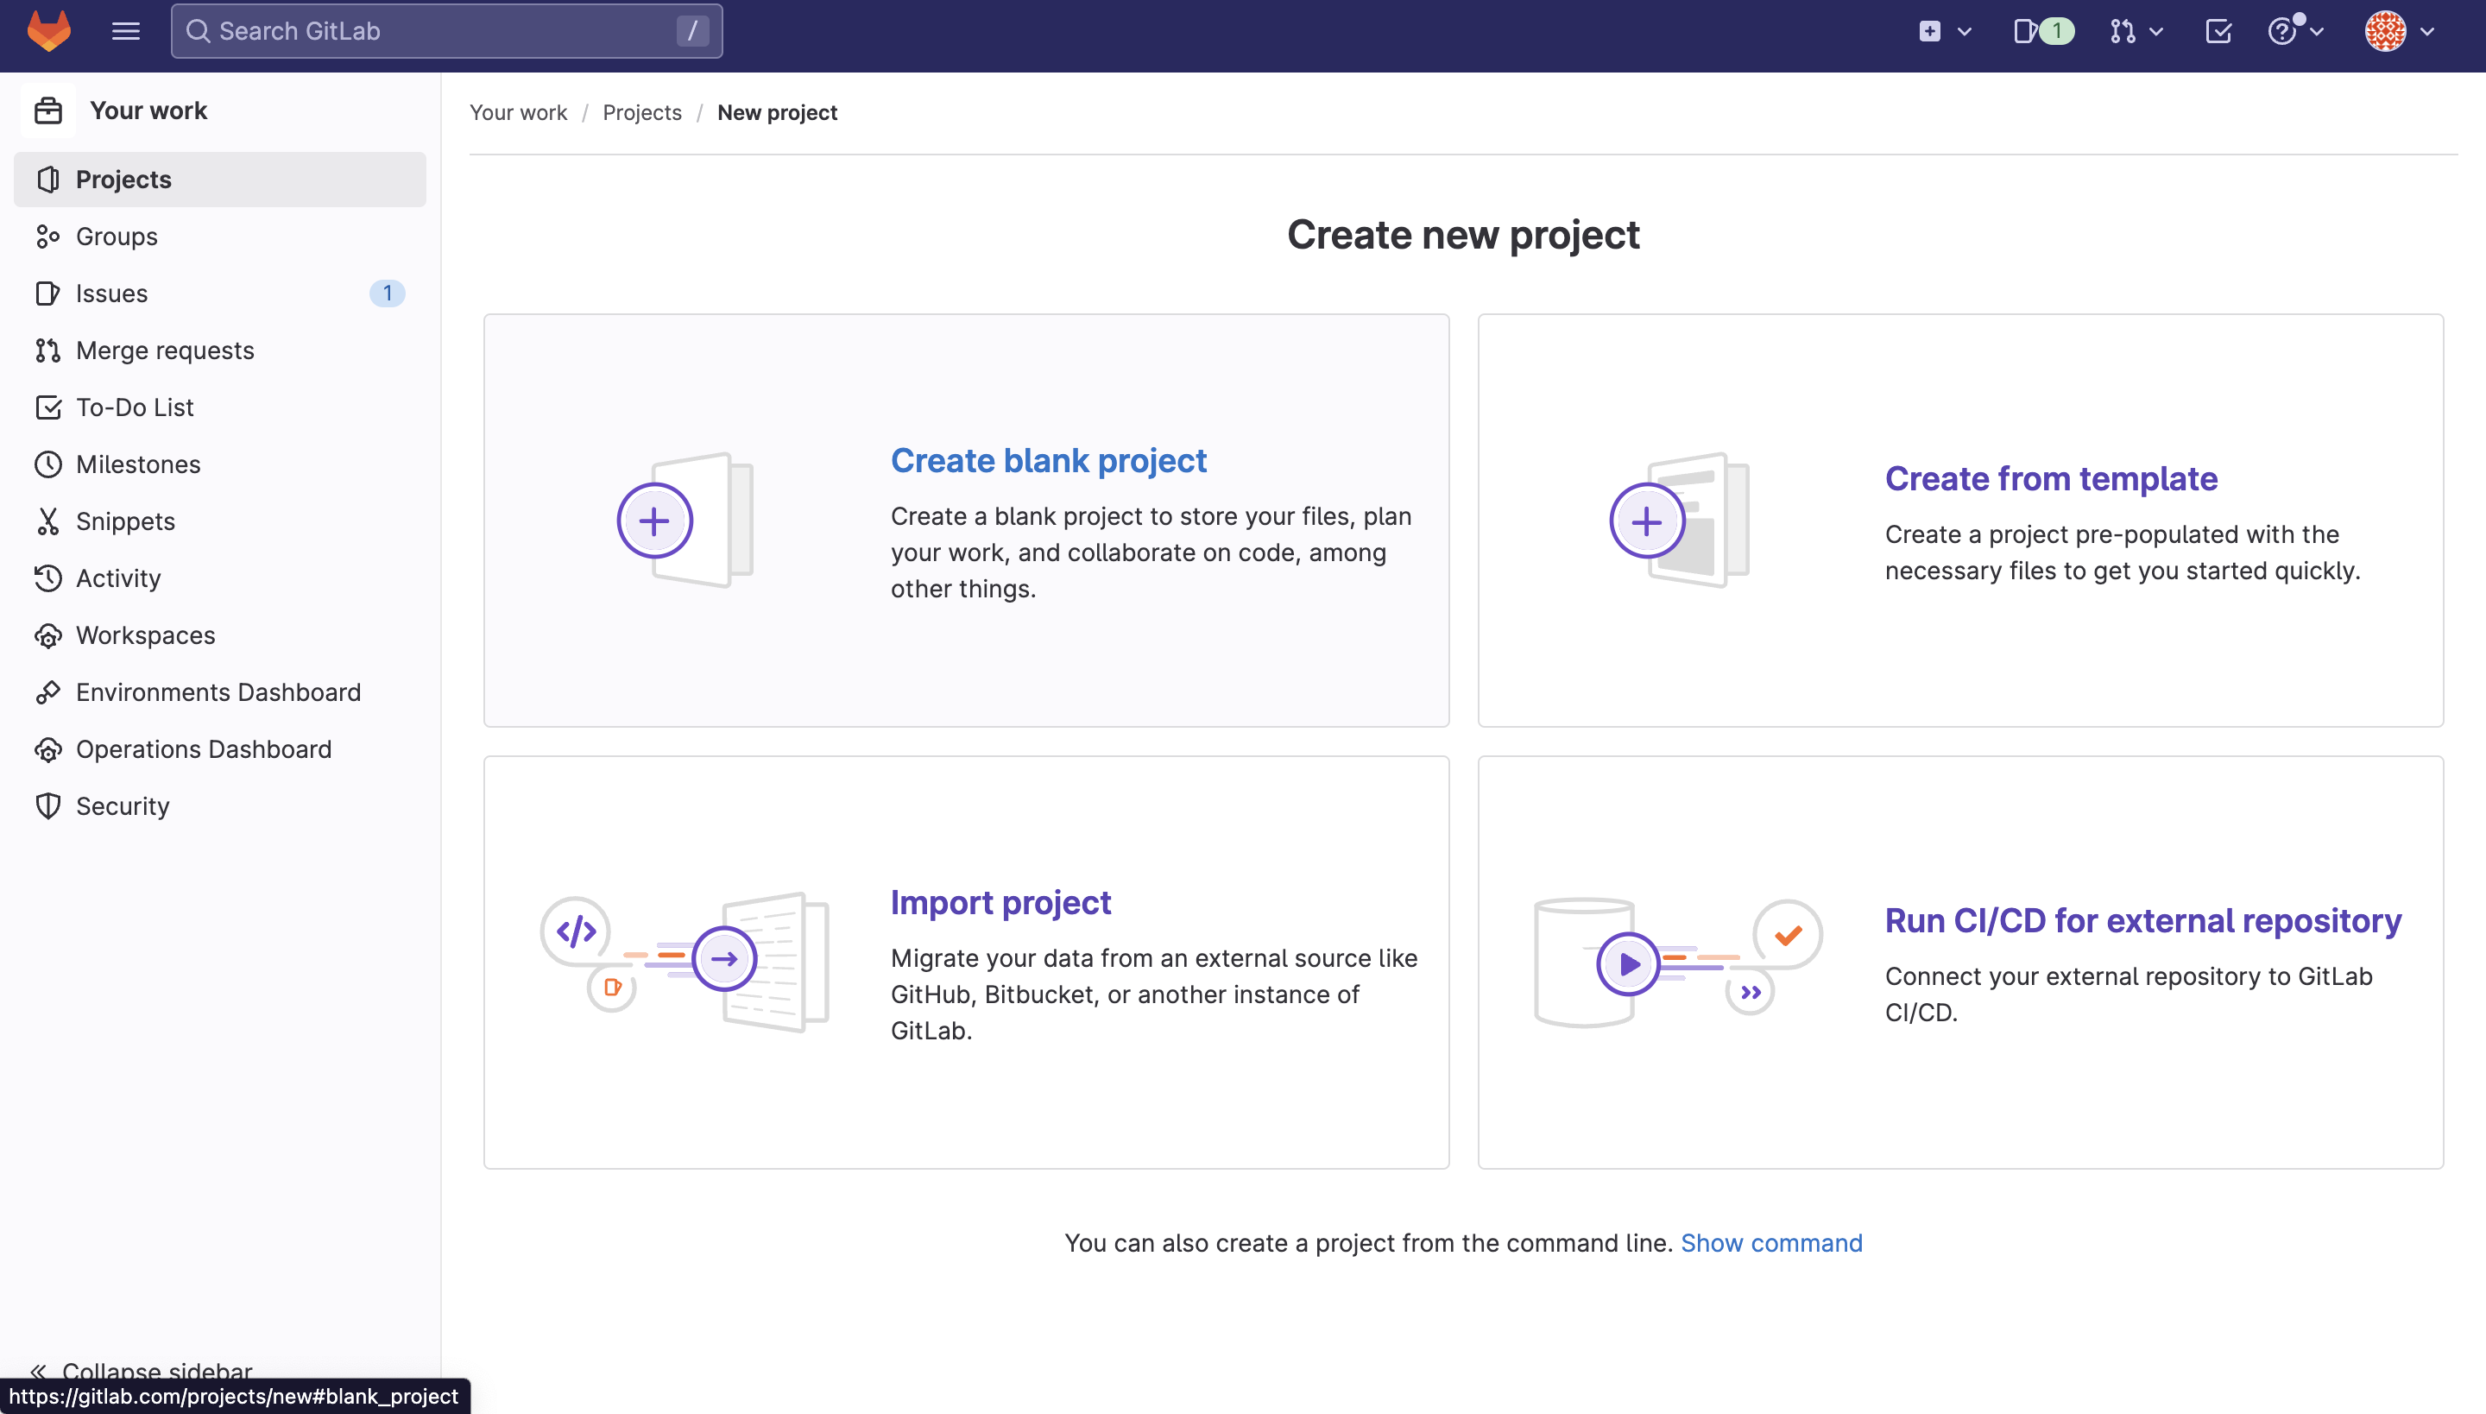The image size is (2486, 1414).
Task: Go to Groups in the sidebar
Action: click(219, 236)
